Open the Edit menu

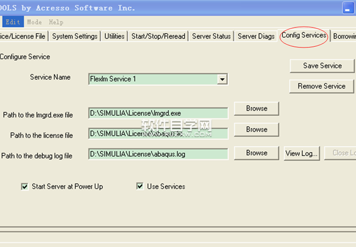[x=13, y=22]
